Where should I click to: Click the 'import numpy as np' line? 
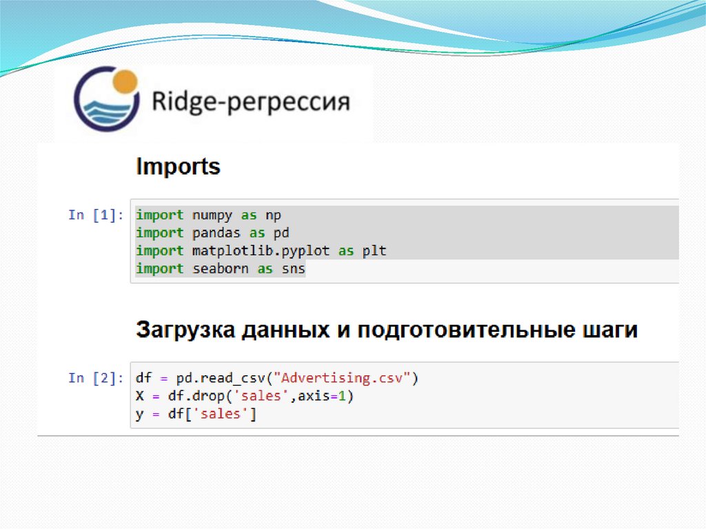click(208, 215)
